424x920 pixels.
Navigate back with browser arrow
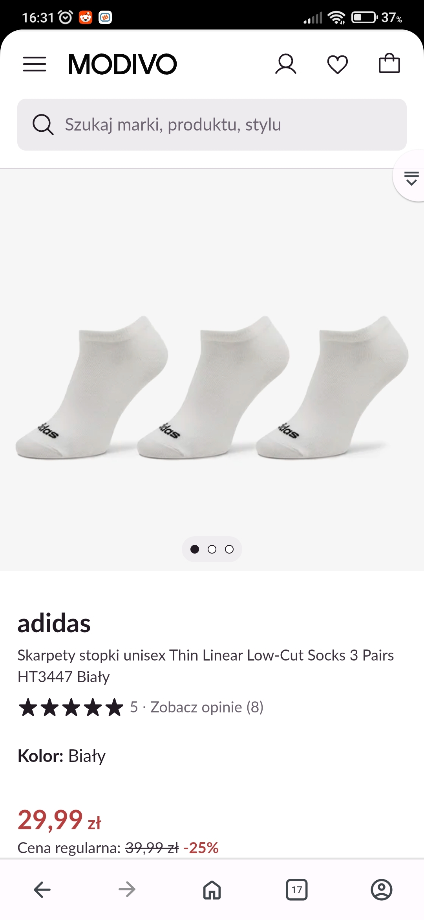42,890
